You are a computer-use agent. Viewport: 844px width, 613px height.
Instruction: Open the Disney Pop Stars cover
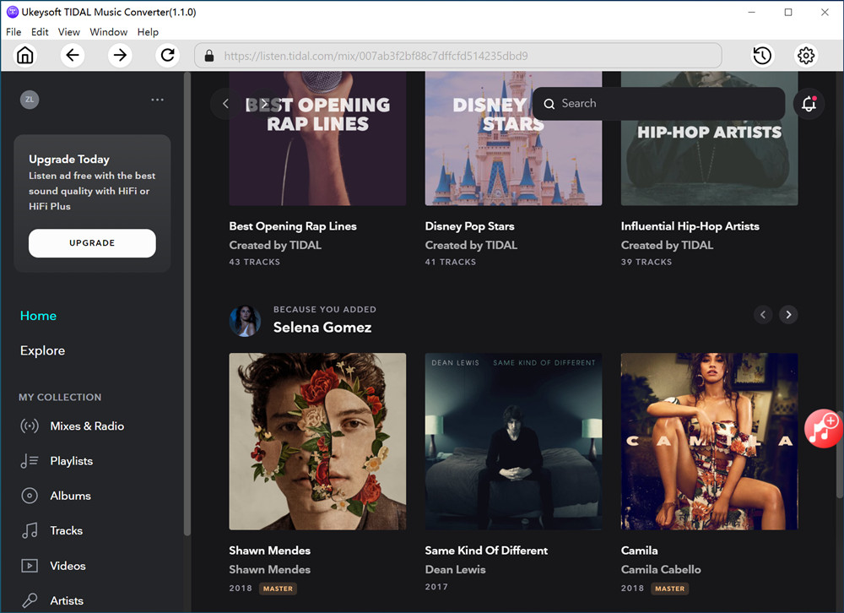tap(513, 138)
